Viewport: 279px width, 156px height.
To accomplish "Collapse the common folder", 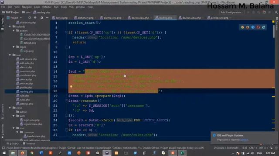I will point(17,132).
